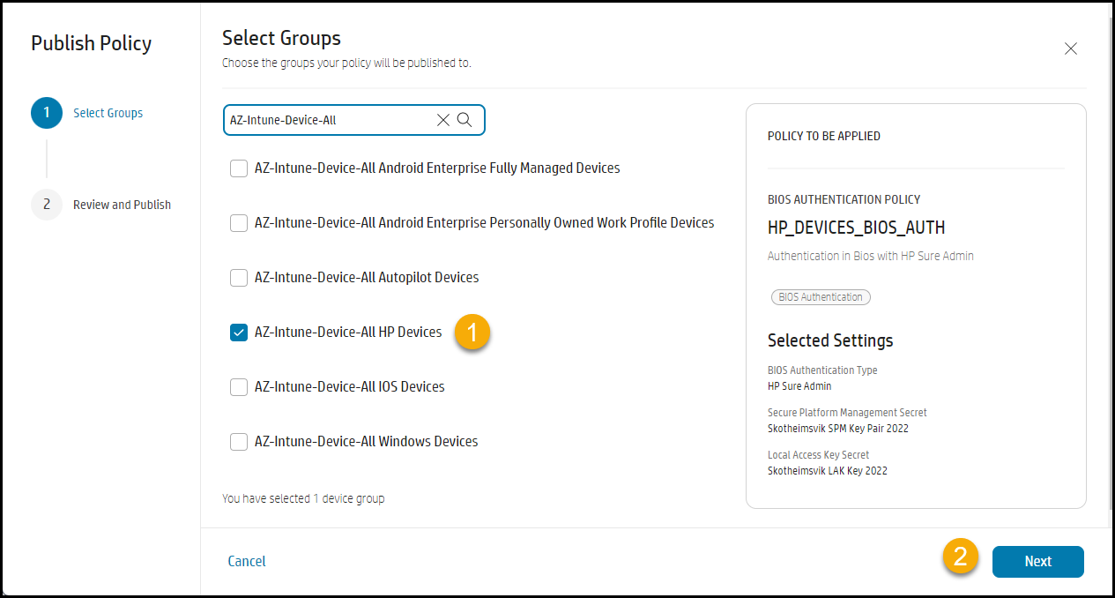
Task: Click the magnifier search icon
Action: click(465, 120)
